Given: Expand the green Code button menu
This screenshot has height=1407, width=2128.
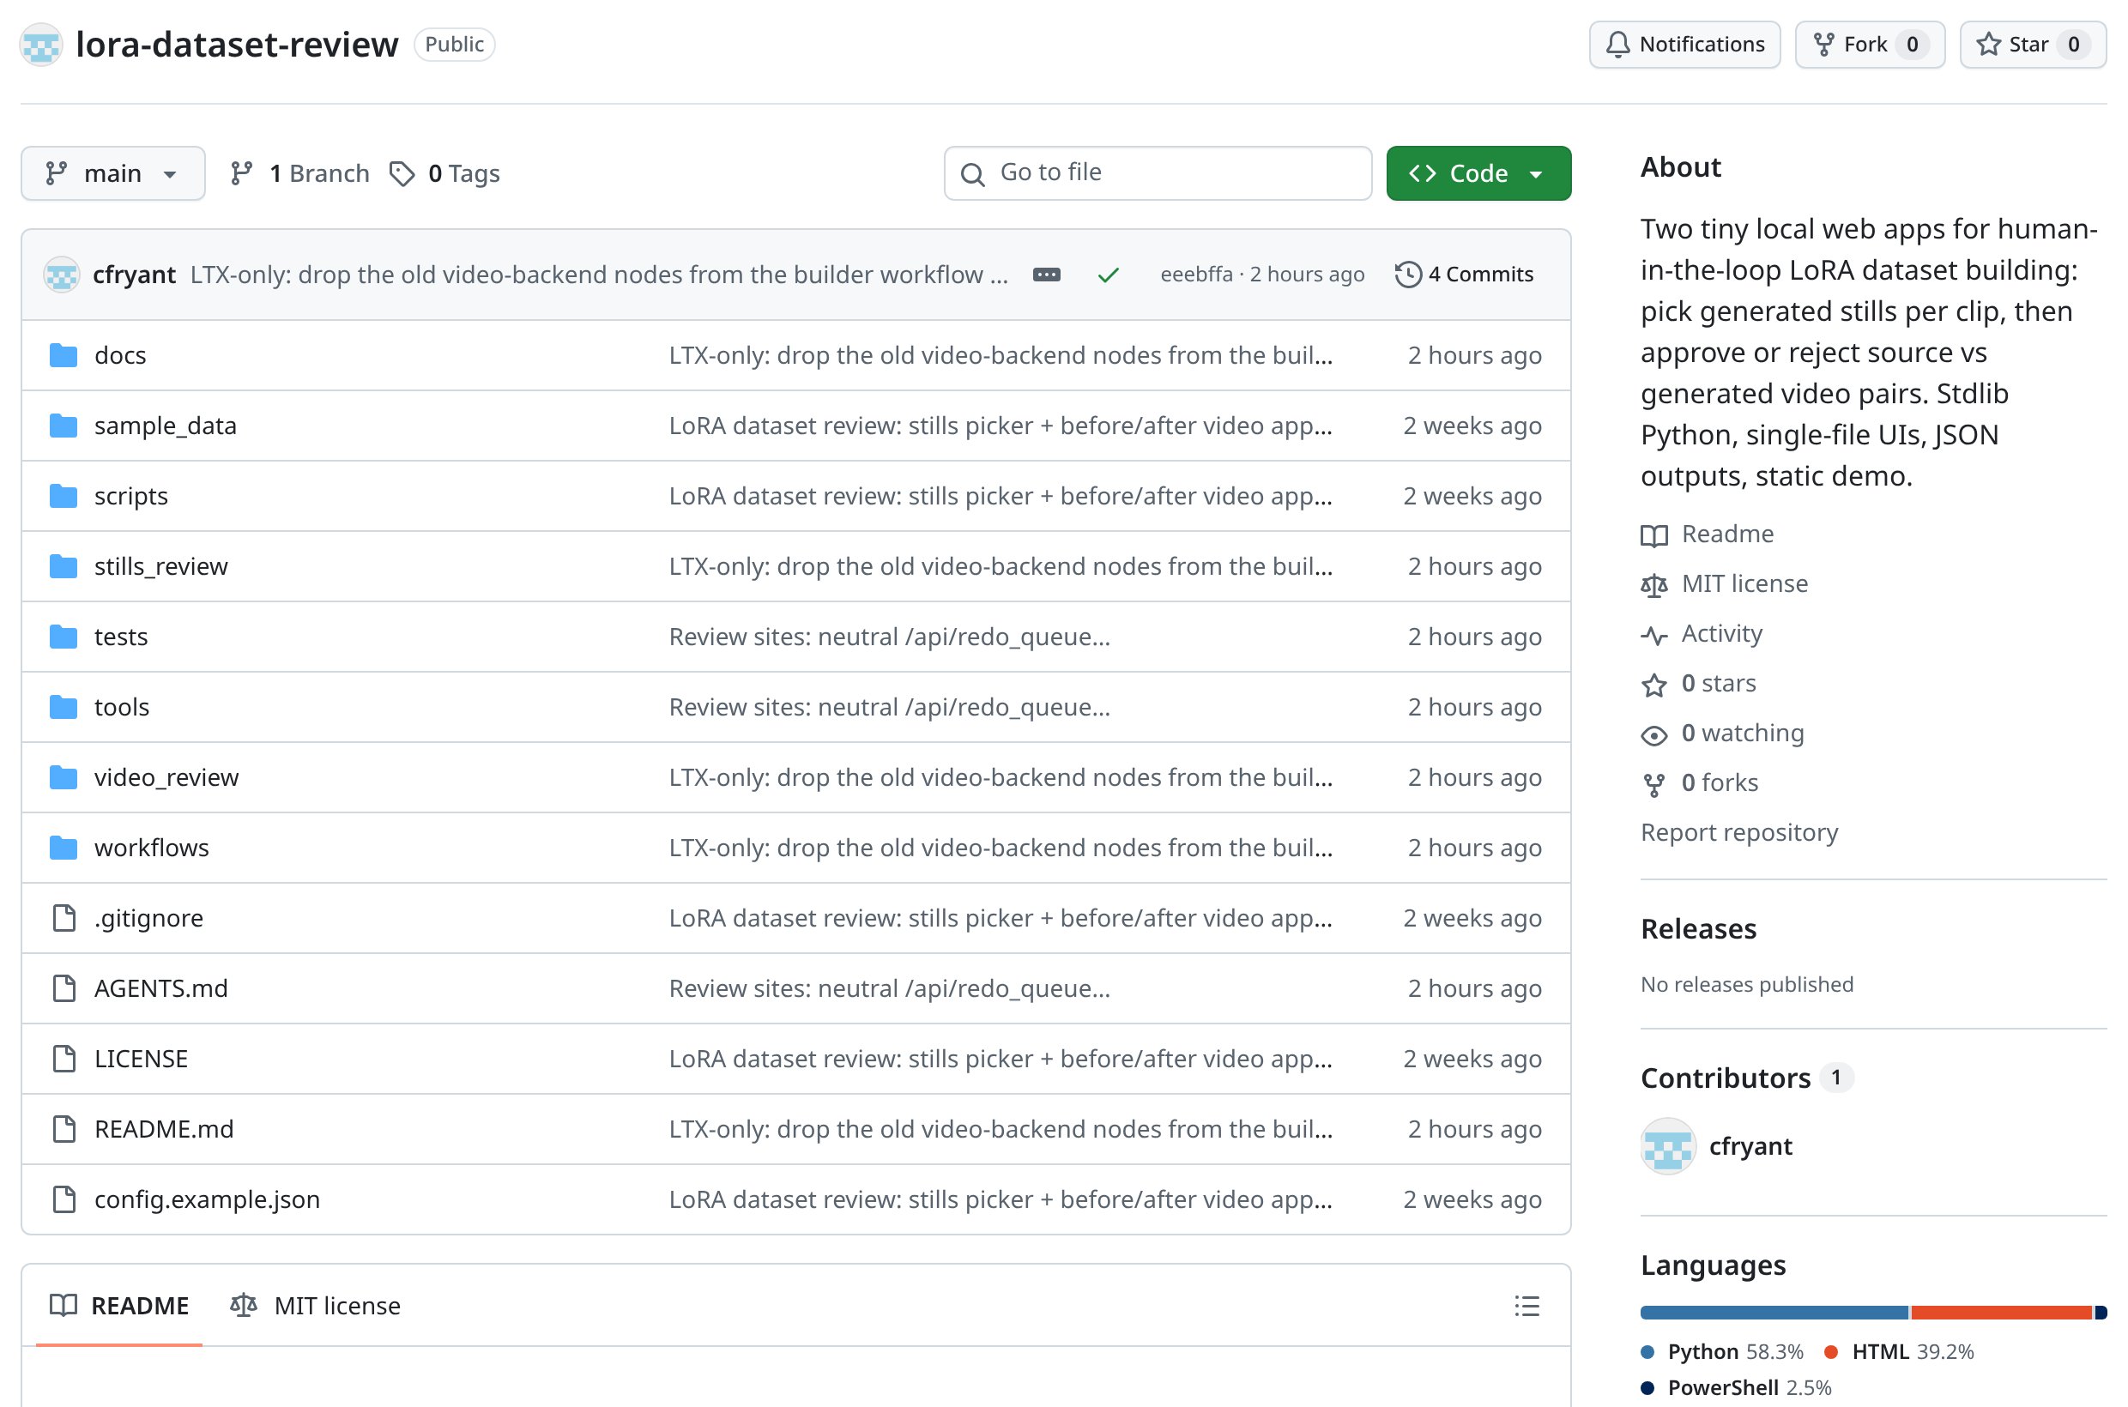Looking at the screenshot, I should pyautogui.click(x=1478, y=173).
